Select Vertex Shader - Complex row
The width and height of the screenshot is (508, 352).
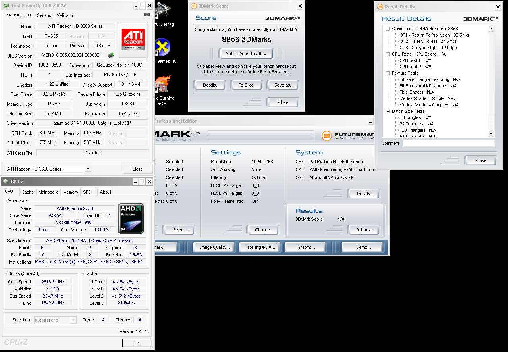pos(429,105)
